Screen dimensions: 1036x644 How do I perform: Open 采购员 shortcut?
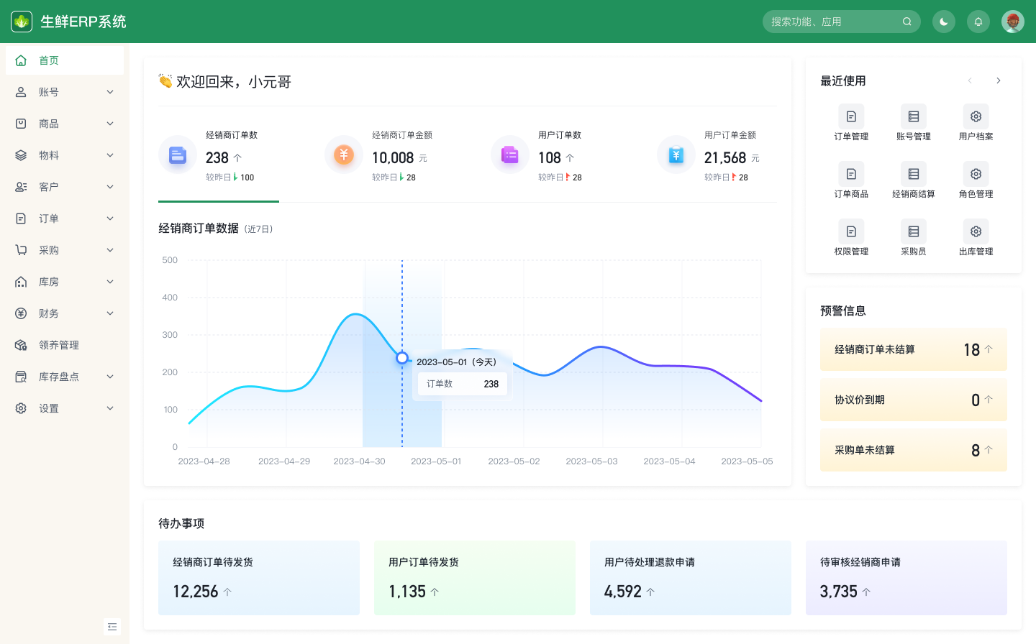(x=914, y=238)
